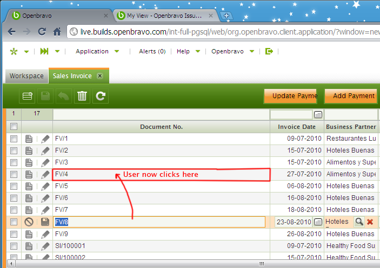
Task: Click the grid refresh toolbar icon
Action: tap(101, 96)
